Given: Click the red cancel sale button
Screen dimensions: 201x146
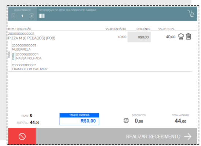Looking at the screenshot, I should [x=22, y=136].
